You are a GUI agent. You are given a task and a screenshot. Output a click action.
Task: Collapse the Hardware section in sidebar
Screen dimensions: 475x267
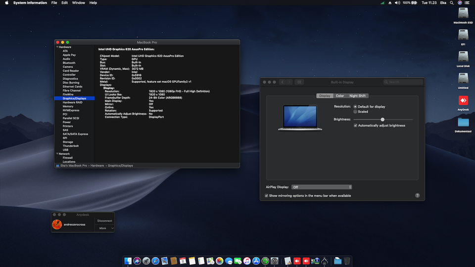(57, 47)
